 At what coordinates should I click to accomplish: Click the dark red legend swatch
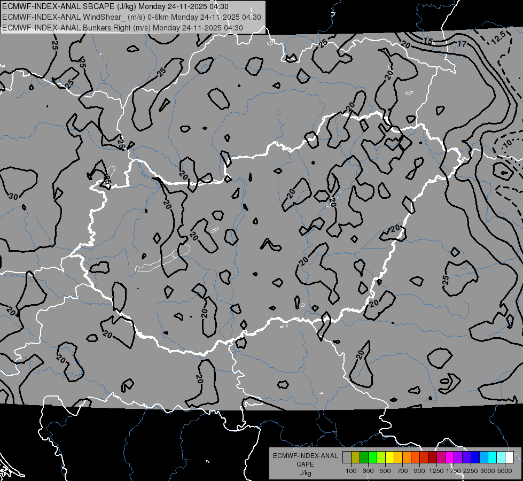pos(433,457)
